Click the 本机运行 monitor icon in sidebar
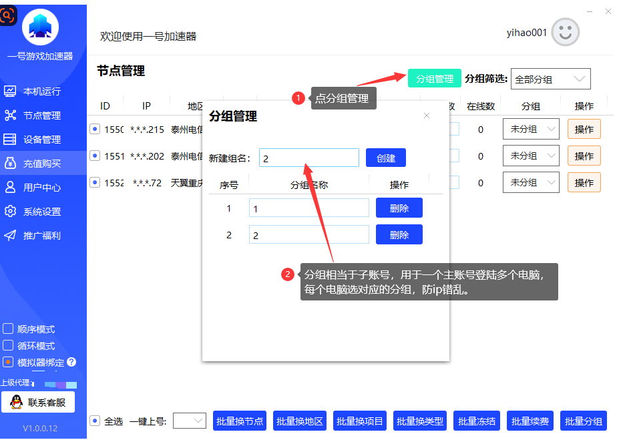Viewport: 619px width, 440px height. click(x=10, y=91)
